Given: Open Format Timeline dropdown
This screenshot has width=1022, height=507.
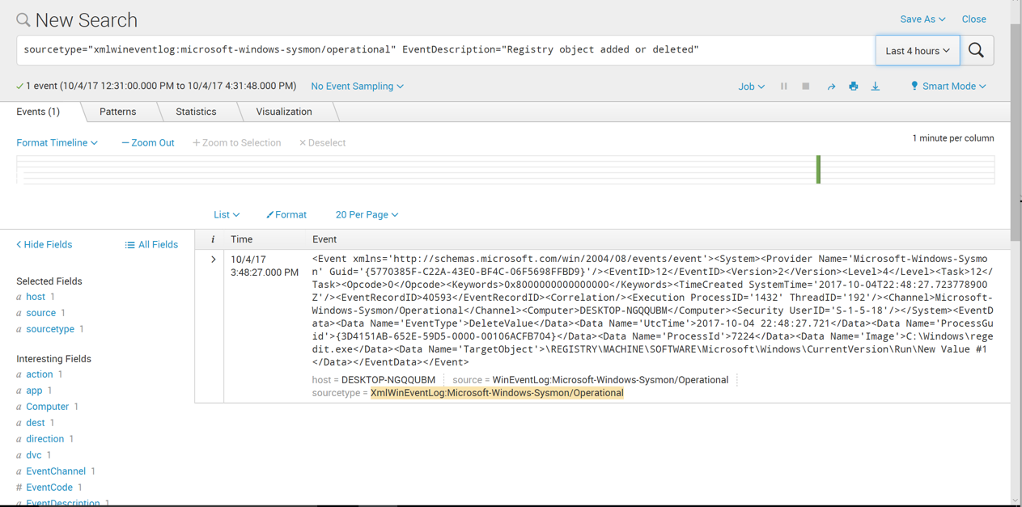Looking at the screenshot, I should pyautogui.click(x=57, y=142).
